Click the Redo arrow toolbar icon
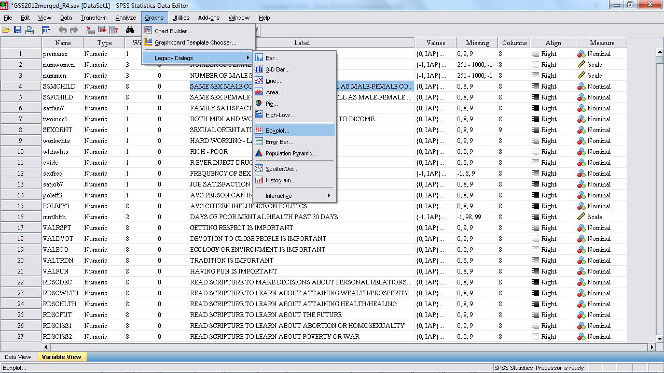Viewport: 664px width, 373px height. 74,30
